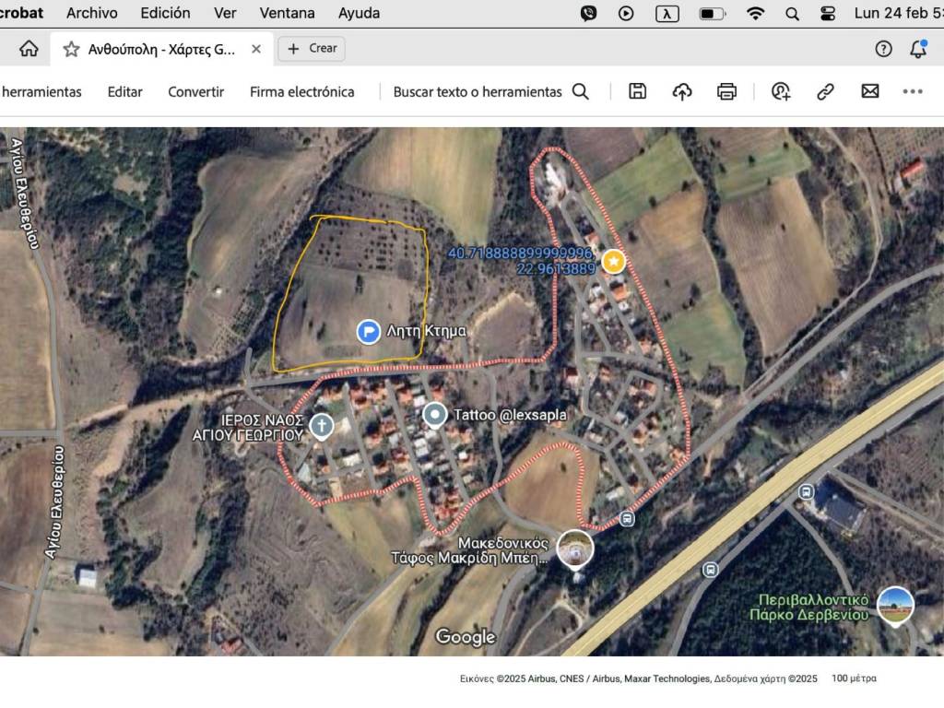Click the Save floppy disk icon
Screen dimensions: 944x708
pos(637,91)
